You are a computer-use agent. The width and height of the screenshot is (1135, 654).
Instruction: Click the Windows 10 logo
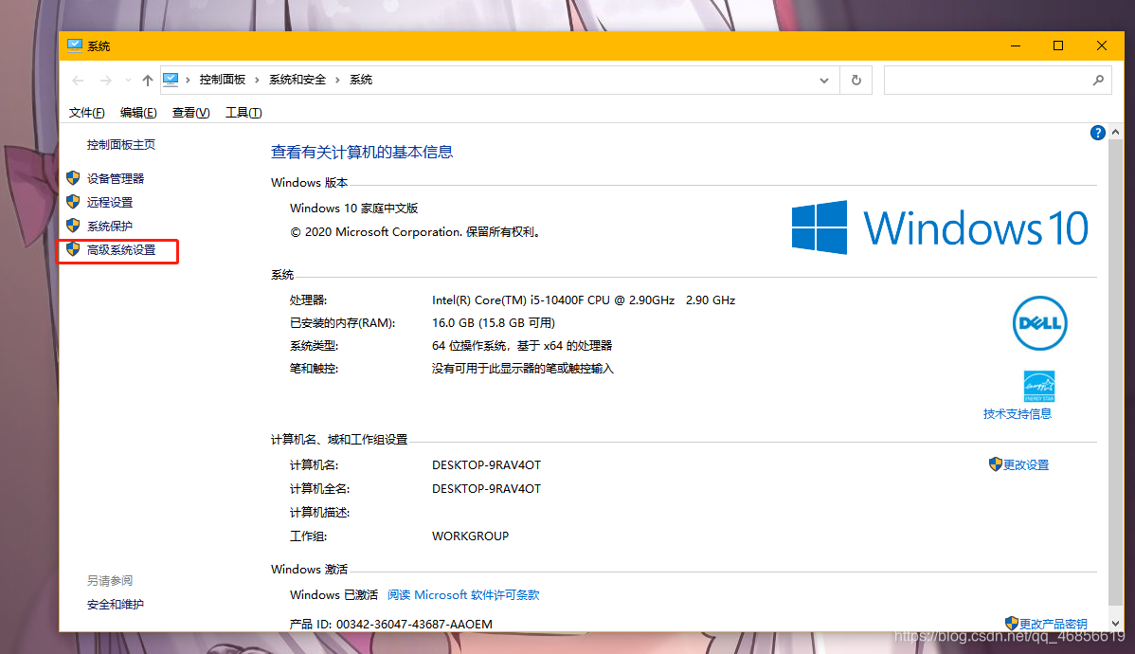[940, 227]
